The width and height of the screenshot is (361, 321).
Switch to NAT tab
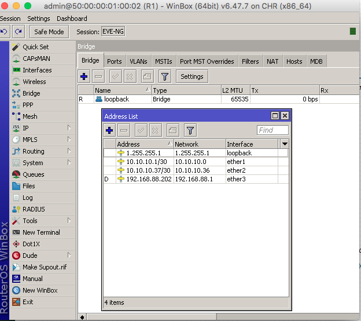(x=272, y=61)
